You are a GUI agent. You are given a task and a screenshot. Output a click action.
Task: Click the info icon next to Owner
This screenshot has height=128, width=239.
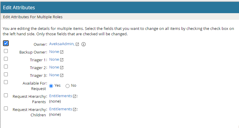pyautogui.click(x=84, y=44)
